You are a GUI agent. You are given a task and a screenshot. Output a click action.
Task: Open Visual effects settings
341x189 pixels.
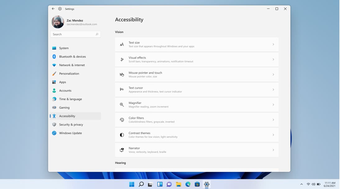pos(196,59)
